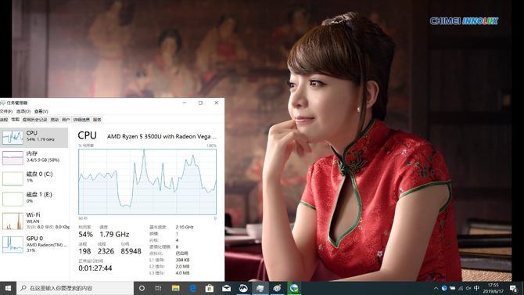524x295 pixels.
Task: Open the clock showing 17:55
Action: (x=493, y=288)
